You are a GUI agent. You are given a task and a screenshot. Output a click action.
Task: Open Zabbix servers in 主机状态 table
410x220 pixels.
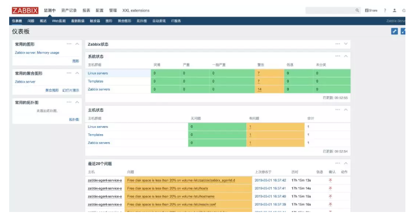(x=99, y=143)
